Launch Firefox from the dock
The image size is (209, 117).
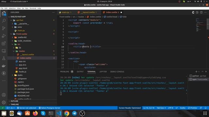pos(35,113)
